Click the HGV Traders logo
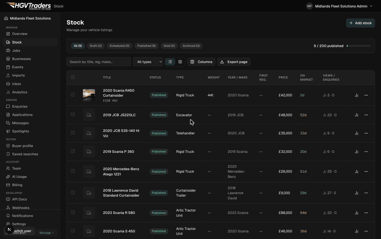This screenshot has width=381, height=239. click(x=28, y=6)
